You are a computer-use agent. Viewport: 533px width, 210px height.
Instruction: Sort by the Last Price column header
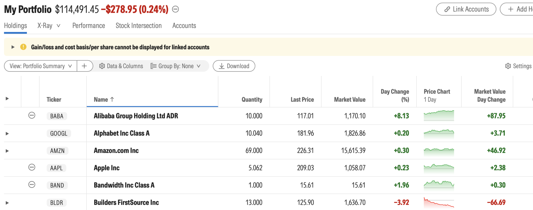(302, 99)
